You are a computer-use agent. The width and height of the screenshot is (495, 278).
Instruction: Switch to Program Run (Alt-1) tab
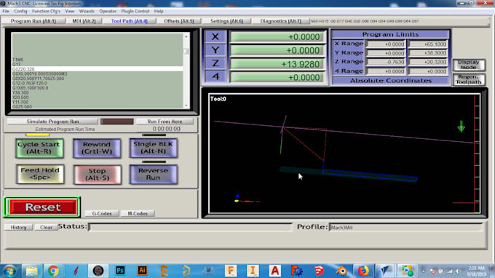pos(33,21)
